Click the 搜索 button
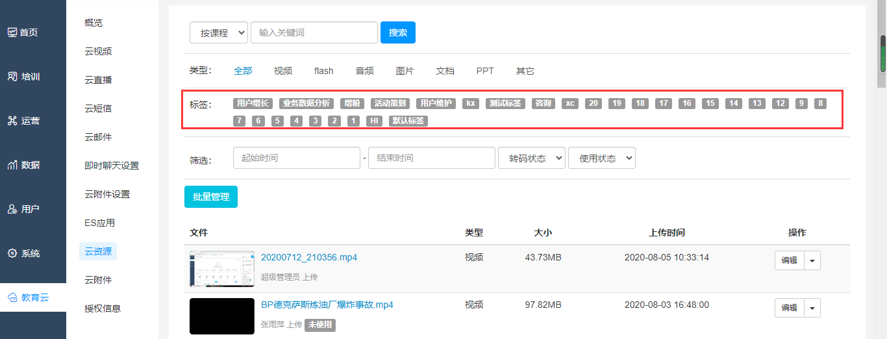 click(398, 32)
